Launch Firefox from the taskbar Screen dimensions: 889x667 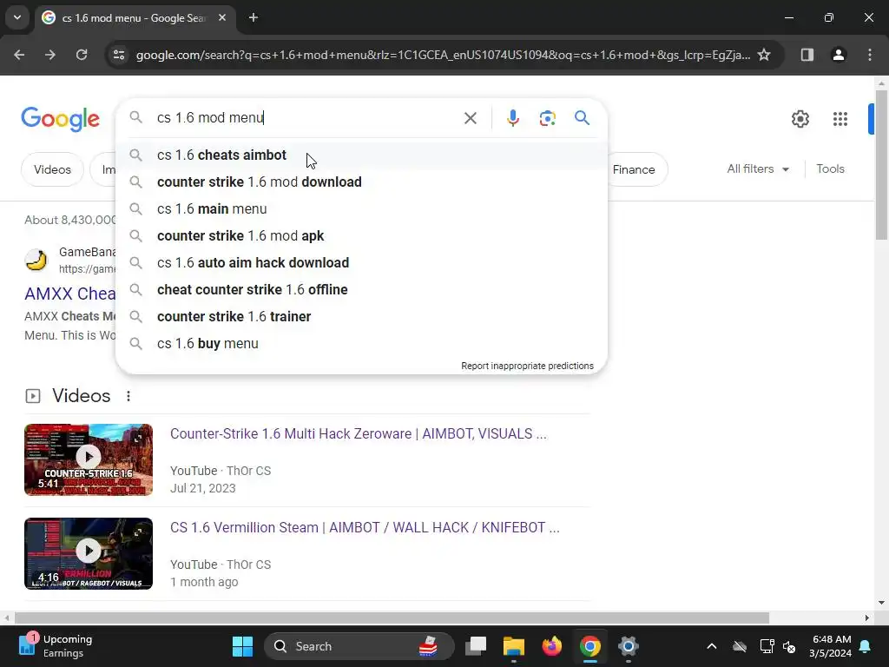click(x=551, y=646)
